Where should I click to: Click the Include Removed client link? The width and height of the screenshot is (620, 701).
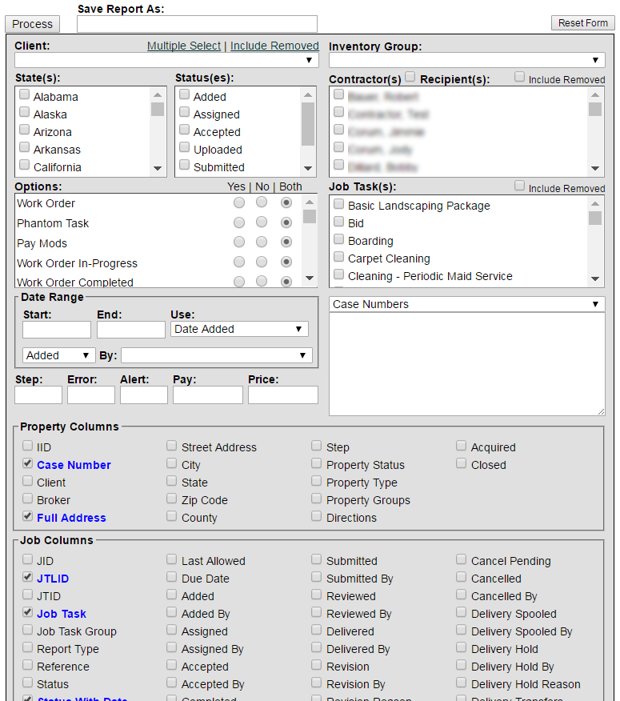(274, 46)
